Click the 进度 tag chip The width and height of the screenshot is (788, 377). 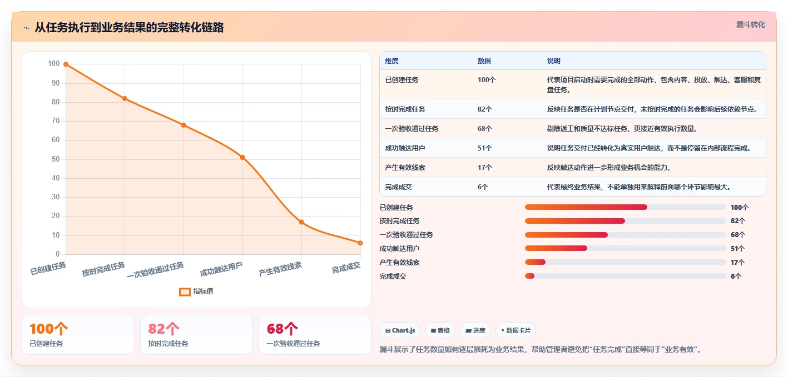475,330
